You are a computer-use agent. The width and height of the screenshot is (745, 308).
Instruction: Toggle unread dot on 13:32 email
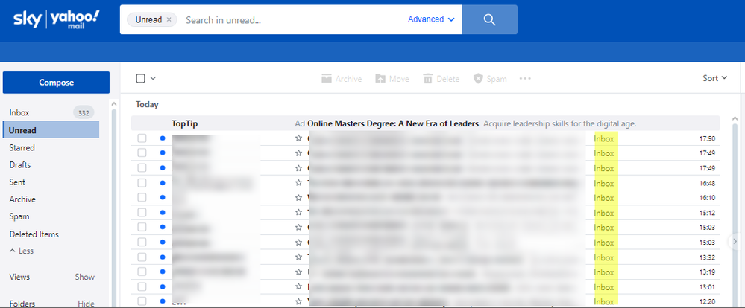click(163, 257)
